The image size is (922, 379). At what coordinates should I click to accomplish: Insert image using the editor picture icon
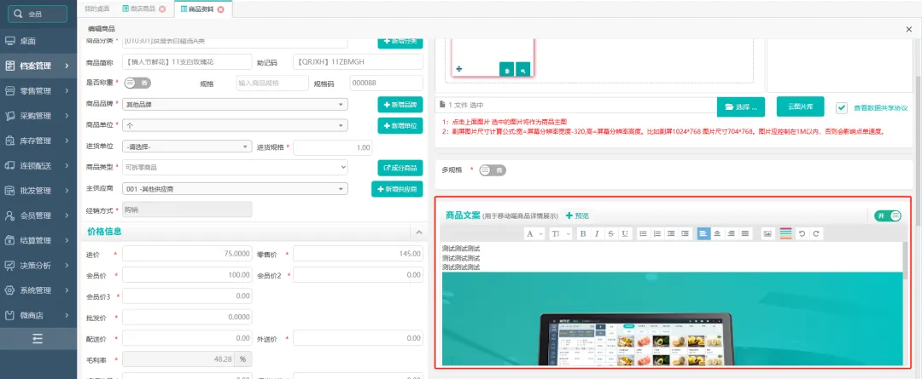click(767, 233)
